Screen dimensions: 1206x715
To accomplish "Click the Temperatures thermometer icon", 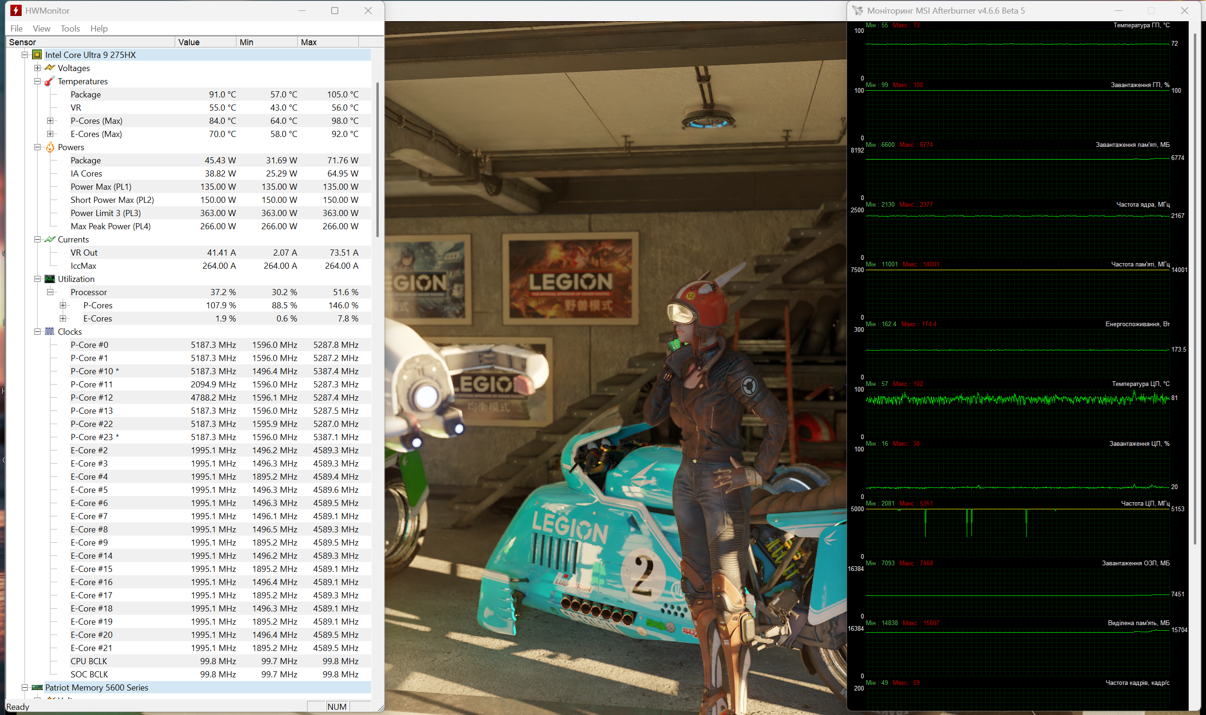I will 49,81.
